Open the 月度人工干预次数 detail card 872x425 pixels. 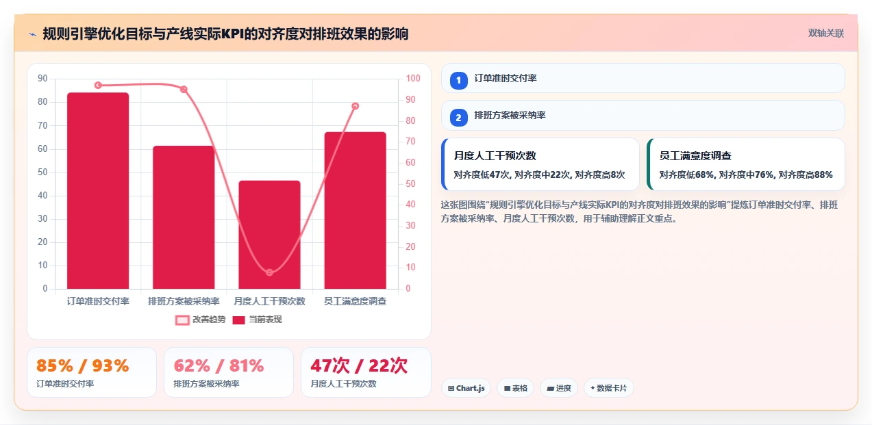pyautogui.click(x=540, y=164)
